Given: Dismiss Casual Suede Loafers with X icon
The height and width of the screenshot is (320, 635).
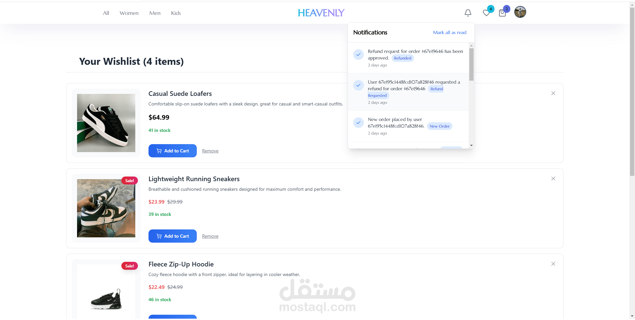Looking at the screenshot, I should (x=553, y=93).
